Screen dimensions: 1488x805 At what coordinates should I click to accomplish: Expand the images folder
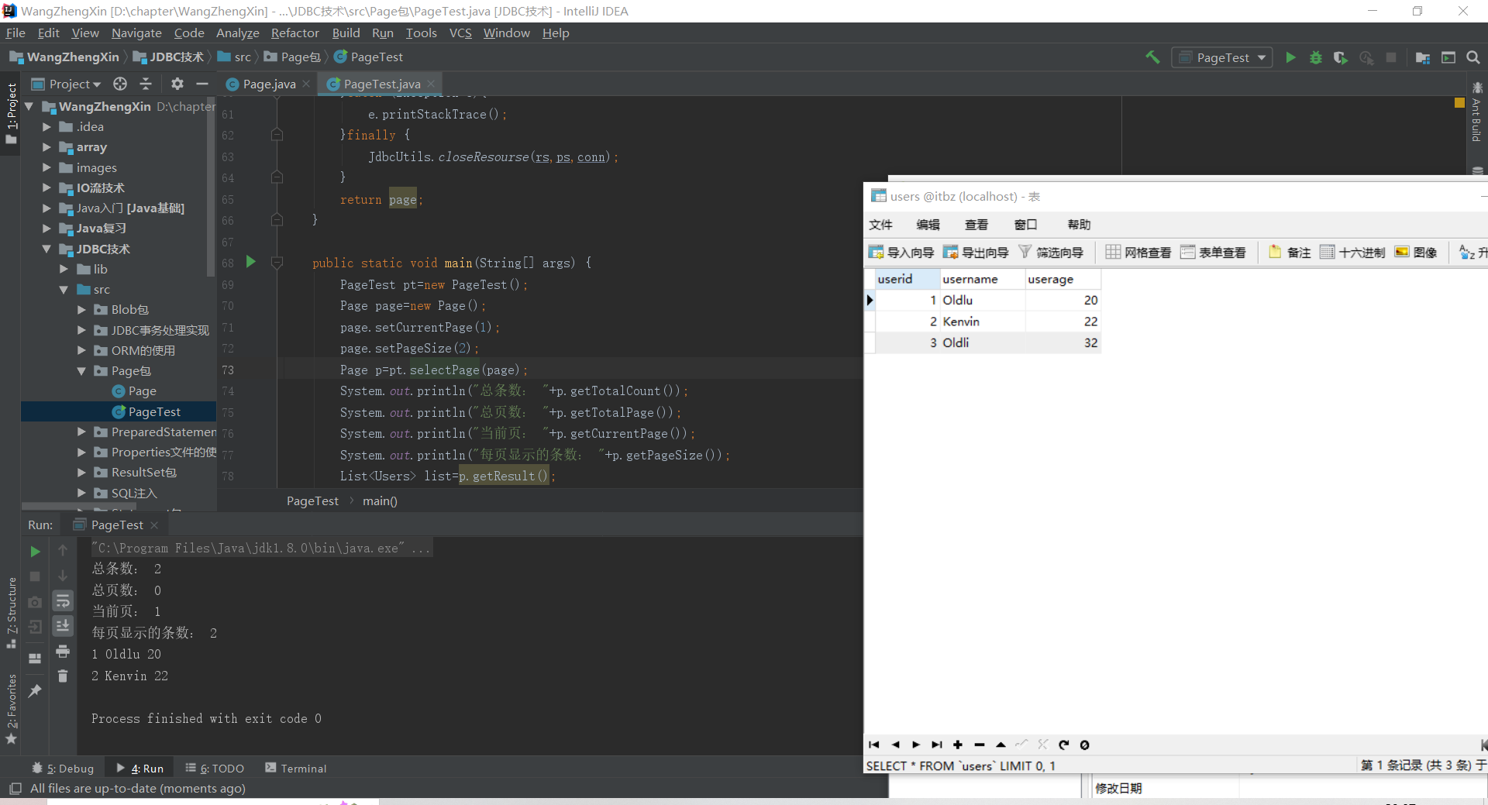tap(46, 167)
